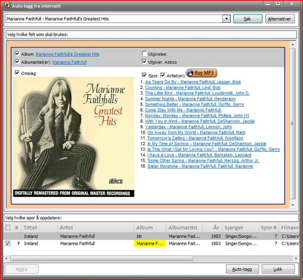
Task: Click the Greatest Hits album cover image
Action: (x=74, y=137)
